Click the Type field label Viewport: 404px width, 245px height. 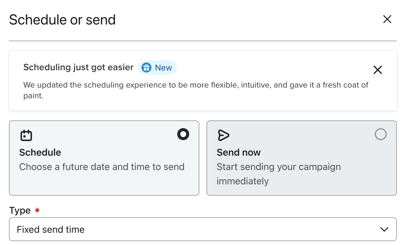pos(20,211)
